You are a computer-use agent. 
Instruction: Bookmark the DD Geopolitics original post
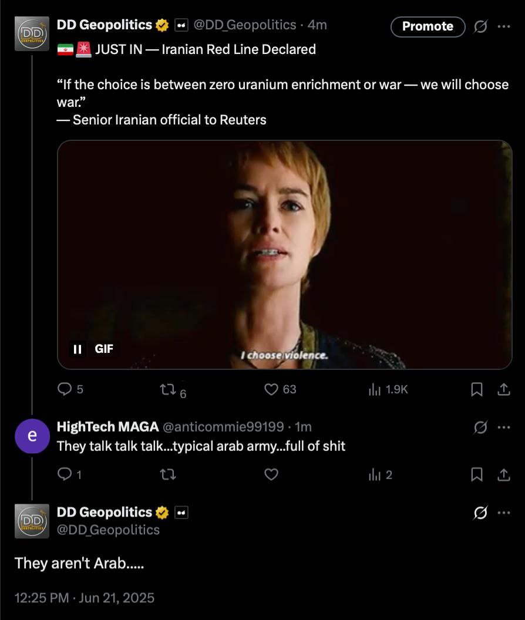(477, 389)
